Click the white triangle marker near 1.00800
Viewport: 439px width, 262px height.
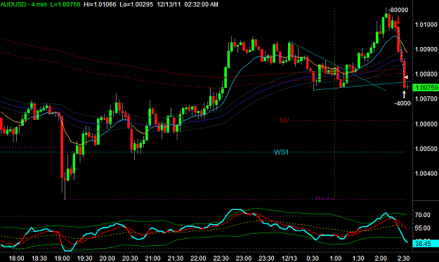tap(406, 77)
